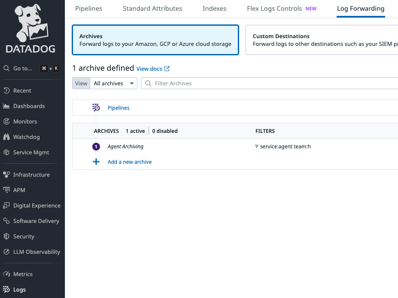Click the Infrastructure hexagons icon
The height and width of the screenshot is (298, 398).
click(x=6, y=175)
